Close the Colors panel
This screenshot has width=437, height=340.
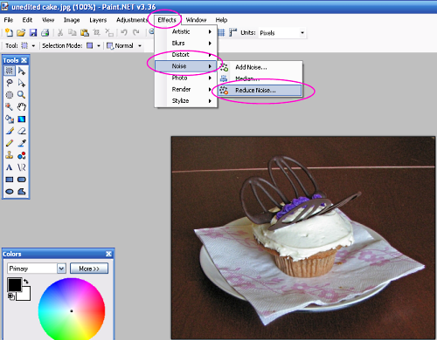108,254
